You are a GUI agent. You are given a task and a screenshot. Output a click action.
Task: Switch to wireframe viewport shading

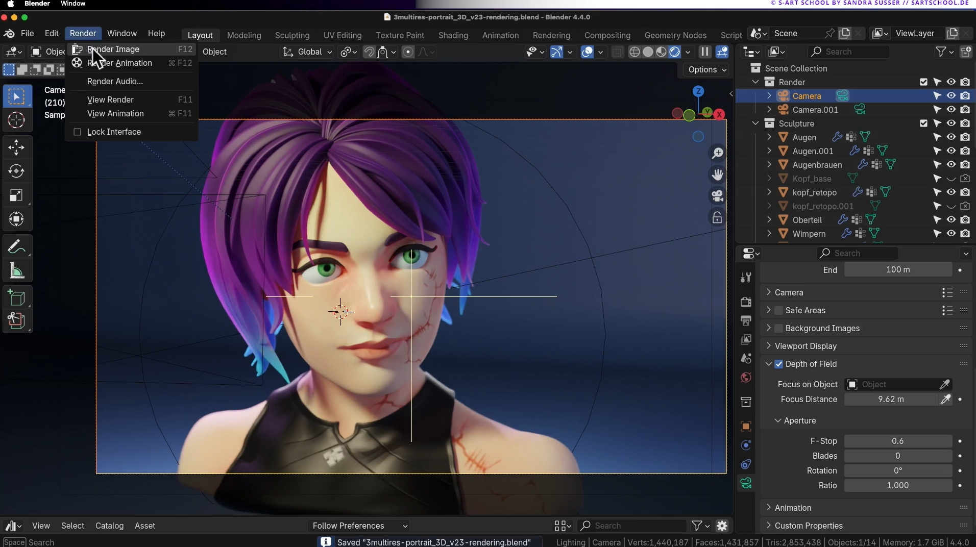click(x=635, y=52)
